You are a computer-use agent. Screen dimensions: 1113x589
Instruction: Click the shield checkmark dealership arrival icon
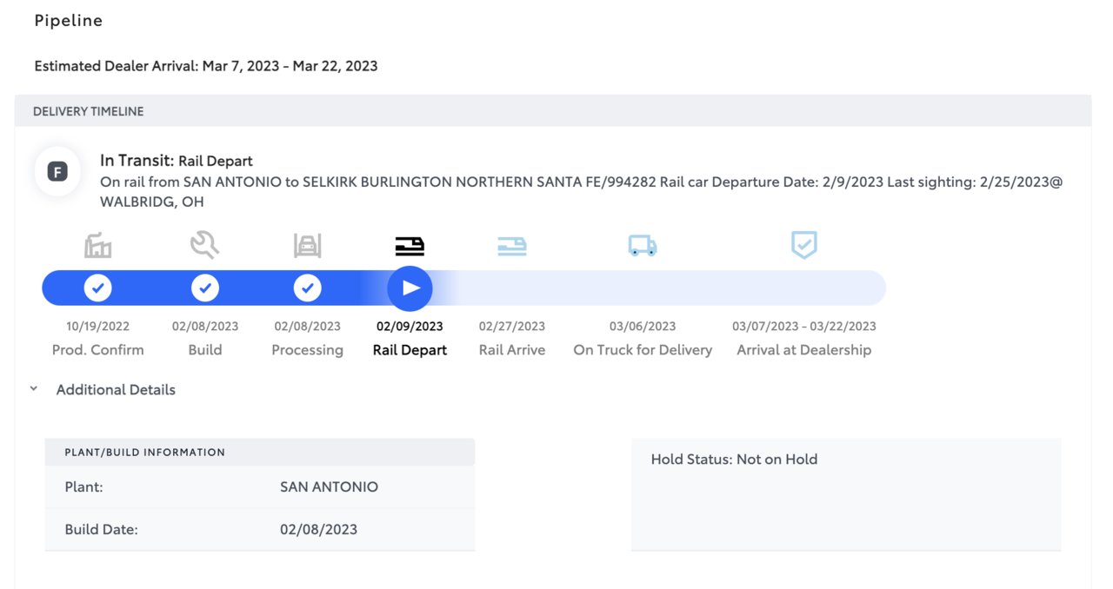804,245
